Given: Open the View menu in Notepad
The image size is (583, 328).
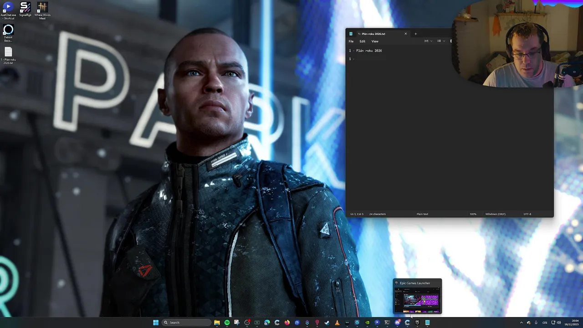Looking at the screenshot, I should tap(375, 41).
